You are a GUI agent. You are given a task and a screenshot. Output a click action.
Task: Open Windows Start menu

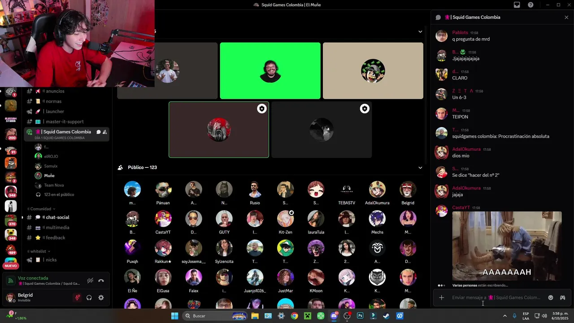coord(174,316)
